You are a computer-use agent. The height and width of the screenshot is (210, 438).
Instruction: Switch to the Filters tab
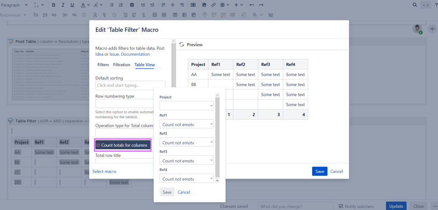[103, 65]
